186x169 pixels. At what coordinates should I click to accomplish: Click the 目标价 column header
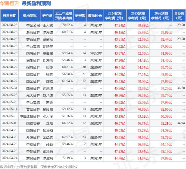click(179, 16)
